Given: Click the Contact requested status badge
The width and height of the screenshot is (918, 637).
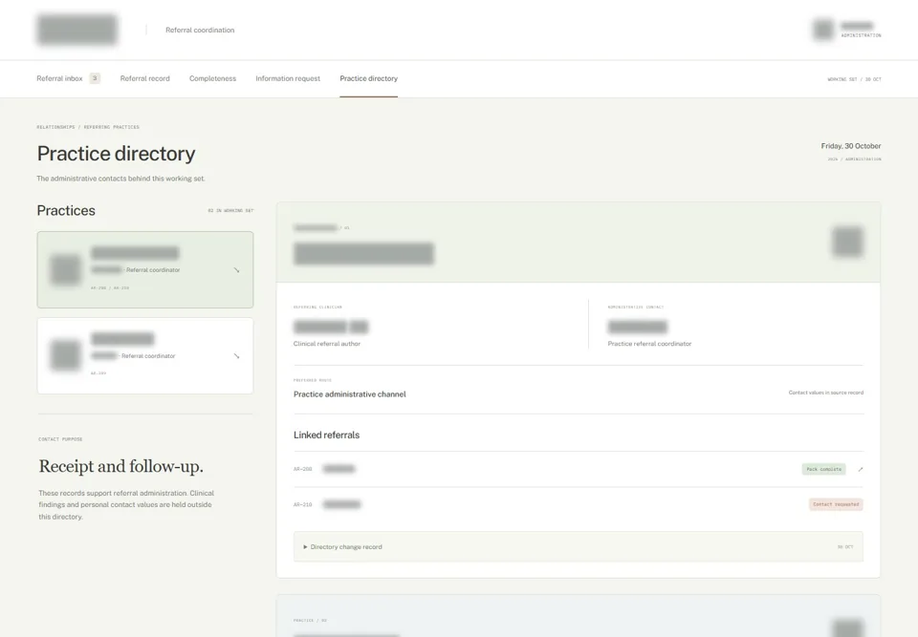Looking at the screenshot, I should pyautogui.click(x=836, y=504).
